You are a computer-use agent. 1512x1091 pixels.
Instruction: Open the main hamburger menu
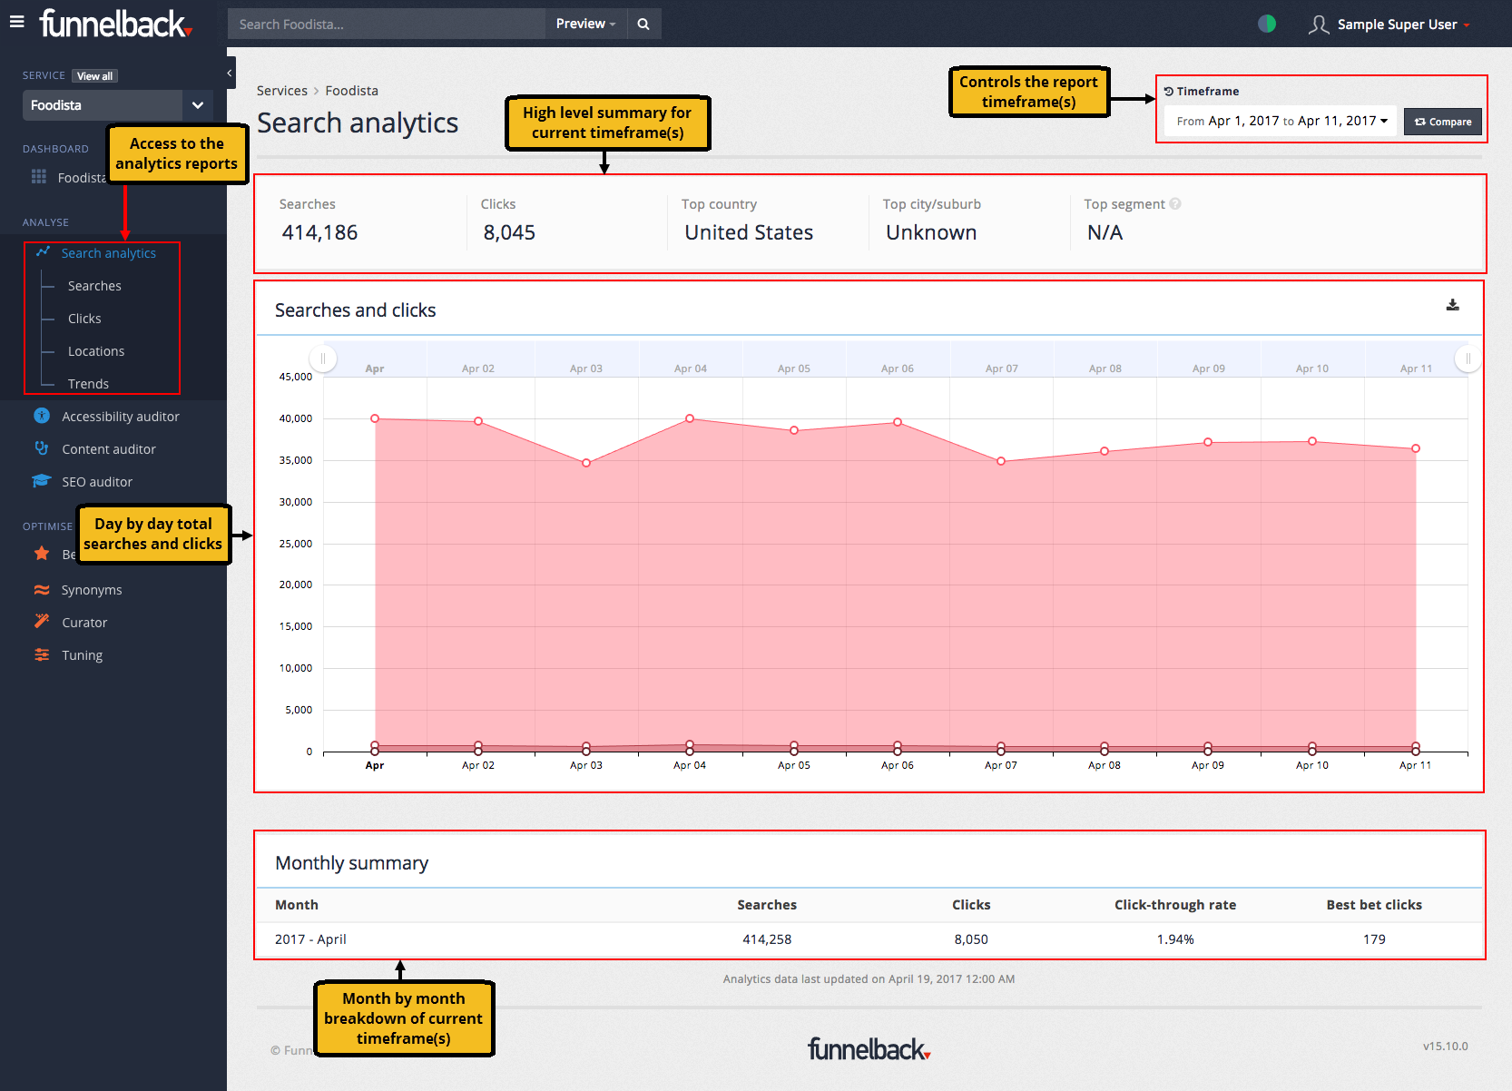tap(16, 22)
